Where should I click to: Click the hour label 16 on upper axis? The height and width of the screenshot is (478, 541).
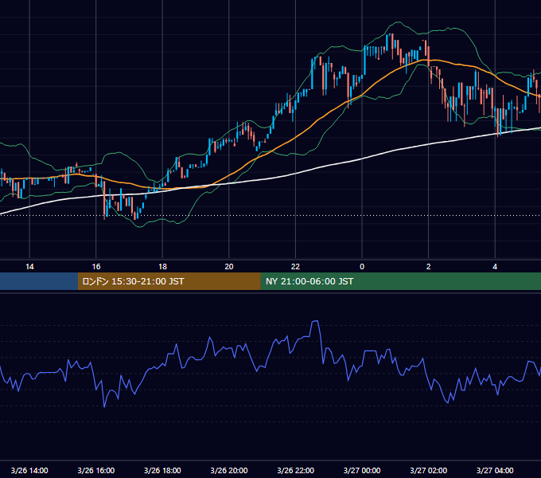[x=96, y=267]
